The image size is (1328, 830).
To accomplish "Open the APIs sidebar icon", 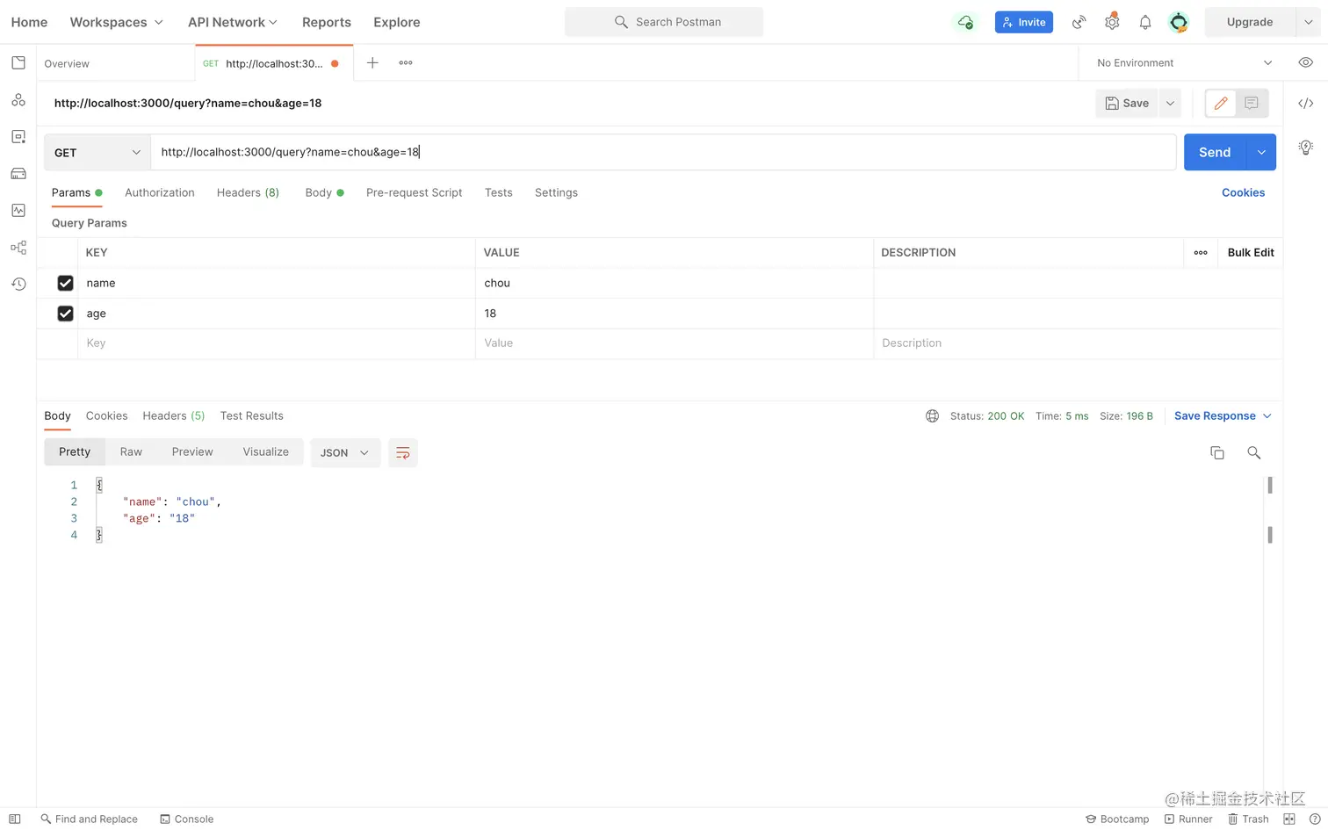I will [x=18, y=100].
